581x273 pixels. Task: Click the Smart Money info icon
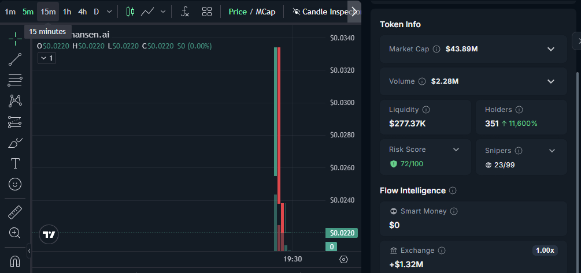454,211
